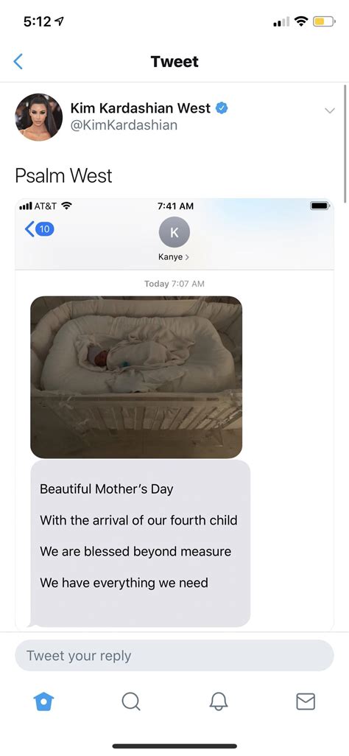Open the Home tab icon
This screenshot has width=349, height=756.
click(x=43, y=701)
